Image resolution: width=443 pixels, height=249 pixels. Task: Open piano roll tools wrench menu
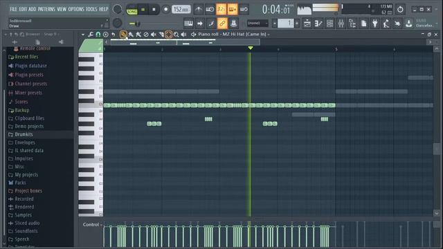pyautogui.click(x=91, y=35)
